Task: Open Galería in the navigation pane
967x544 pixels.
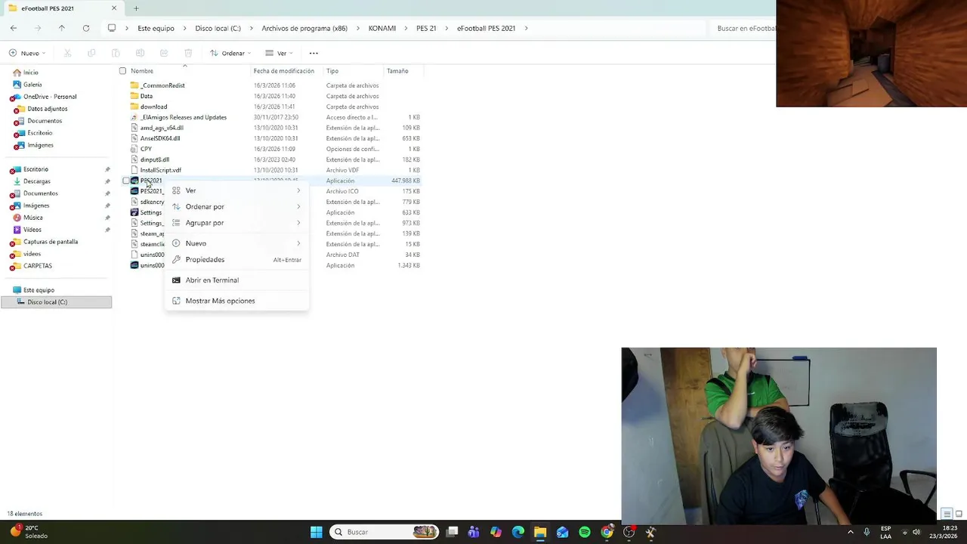Action: [x=32, y=85]
